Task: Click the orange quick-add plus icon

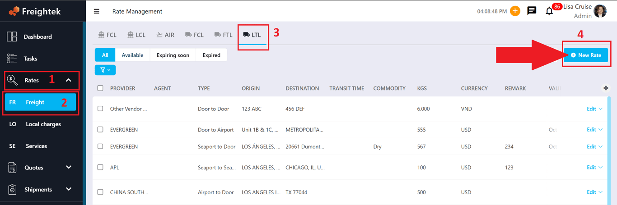Action: [x=515, y=11]
